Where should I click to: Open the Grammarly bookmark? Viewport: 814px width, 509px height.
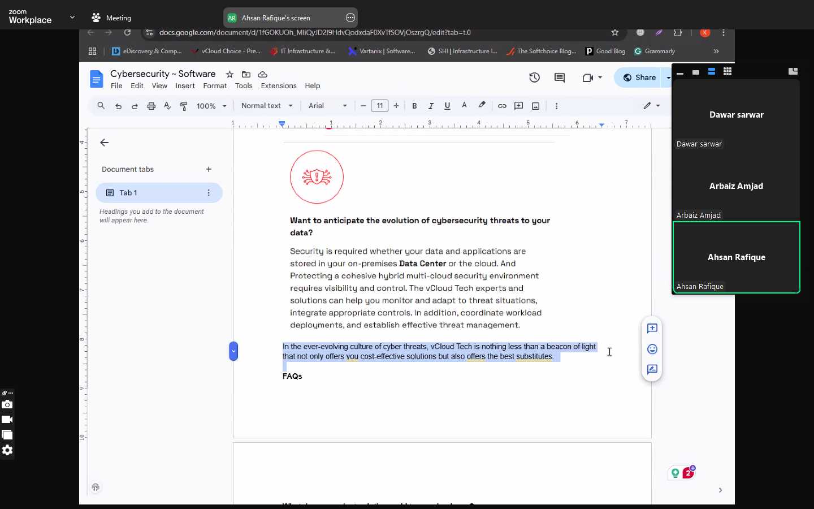tap(655, 51)
